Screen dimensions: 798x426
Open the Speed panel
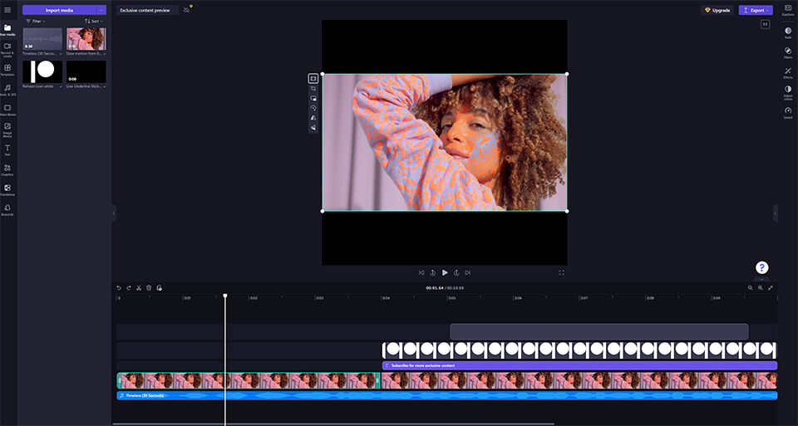pos(788,113)
